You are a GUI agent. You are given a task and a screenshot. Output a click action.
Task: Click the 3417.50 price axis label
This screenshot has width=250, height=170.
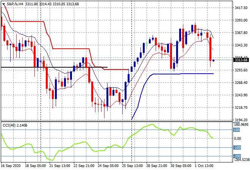point(241,8)
